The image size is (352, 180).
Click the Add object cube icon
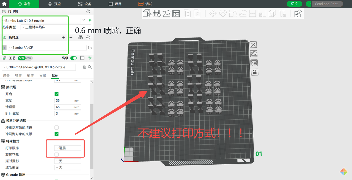coord(147,13)
